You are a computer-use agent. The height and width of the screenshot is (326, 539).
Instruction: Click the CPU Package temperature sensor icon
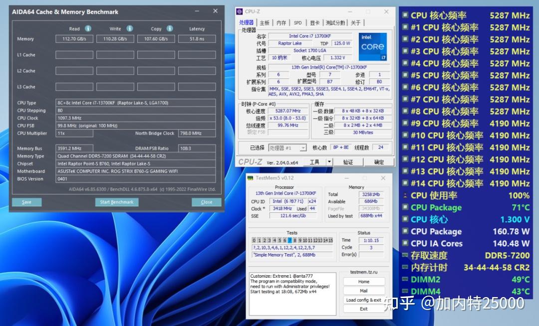point(404,207)
